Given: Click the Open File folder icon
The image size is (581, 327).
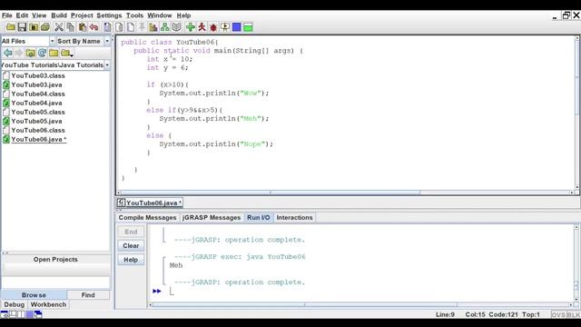Looking at the screenshot, I should point(10,27).
